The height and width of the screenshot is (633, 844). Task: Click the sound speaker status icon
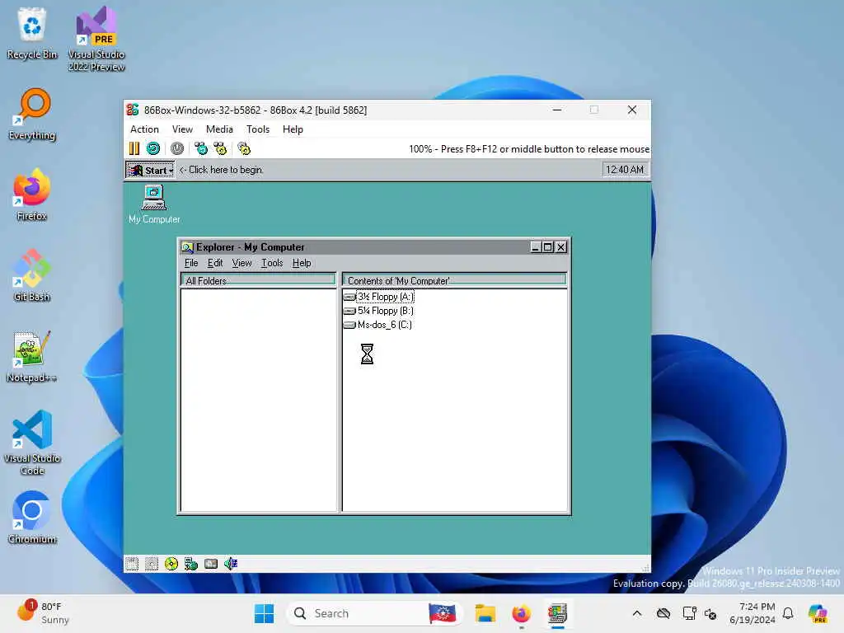[x=231, y=564]
